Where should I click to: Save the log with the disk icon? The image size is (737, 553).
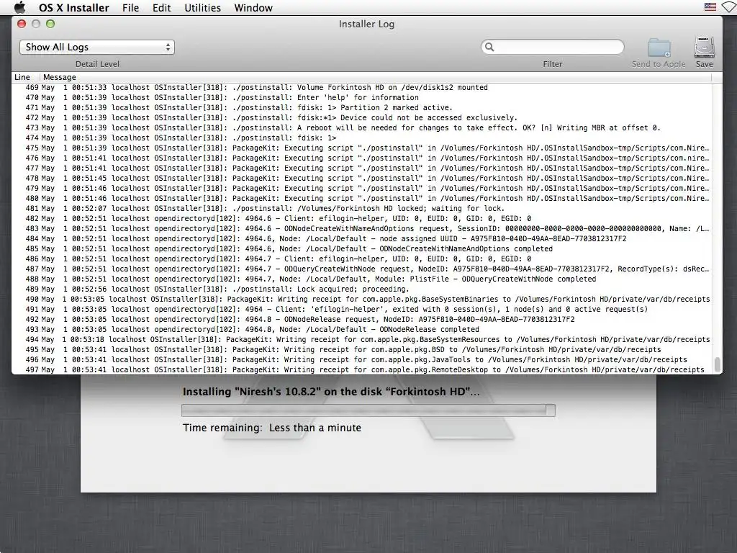(704, 47)
